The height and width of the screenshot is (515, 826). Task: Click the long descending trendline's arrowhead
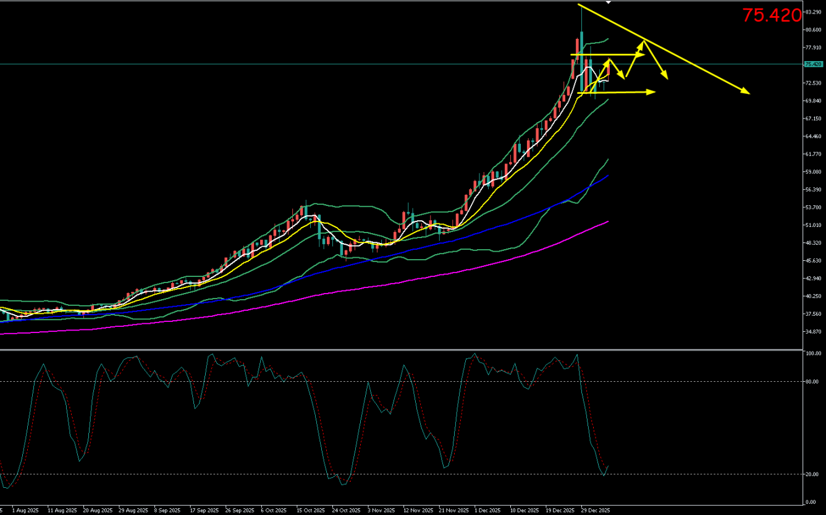tap(748, 93)
